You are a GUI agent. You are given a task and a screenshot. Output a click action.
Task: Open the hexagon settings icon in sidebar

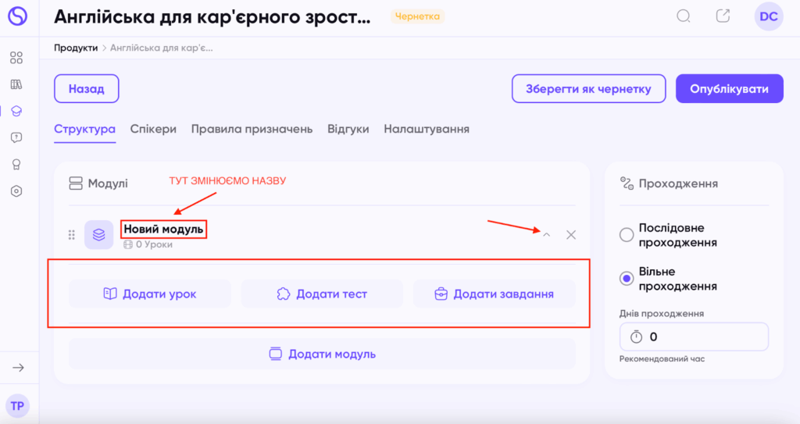coord(16,191)
